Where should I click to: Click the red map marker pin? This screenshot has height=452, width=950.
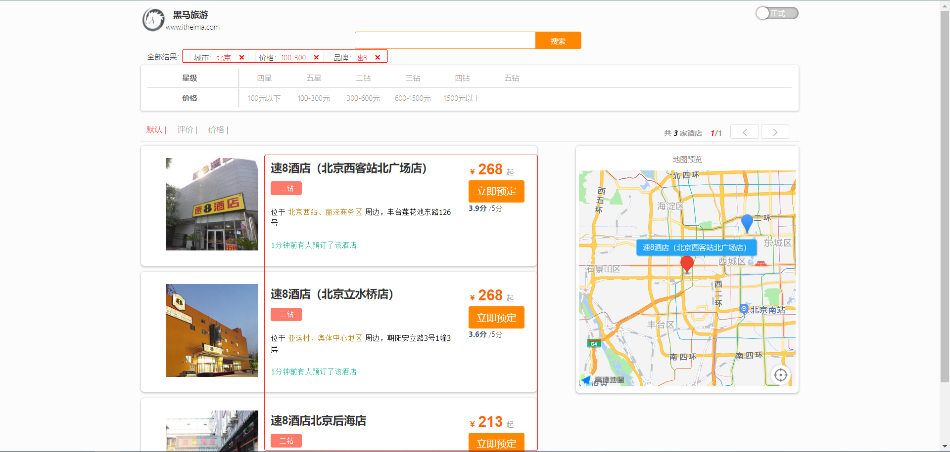point(687,264)
